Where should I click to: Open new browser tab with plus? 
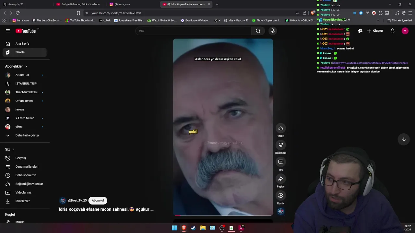pos(217,4)
